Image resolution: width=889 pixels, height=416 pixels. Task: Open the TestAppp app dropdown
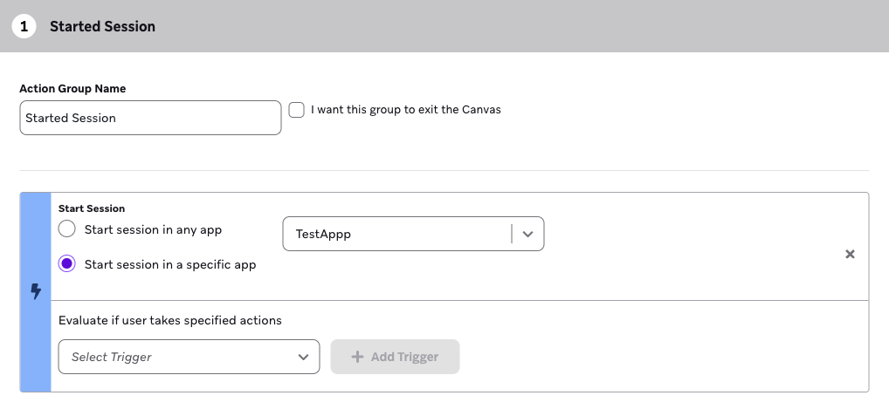(413, 234)
